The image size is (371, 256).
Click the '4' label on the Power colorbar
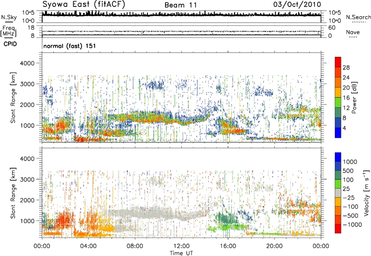(x=345, y=128)
